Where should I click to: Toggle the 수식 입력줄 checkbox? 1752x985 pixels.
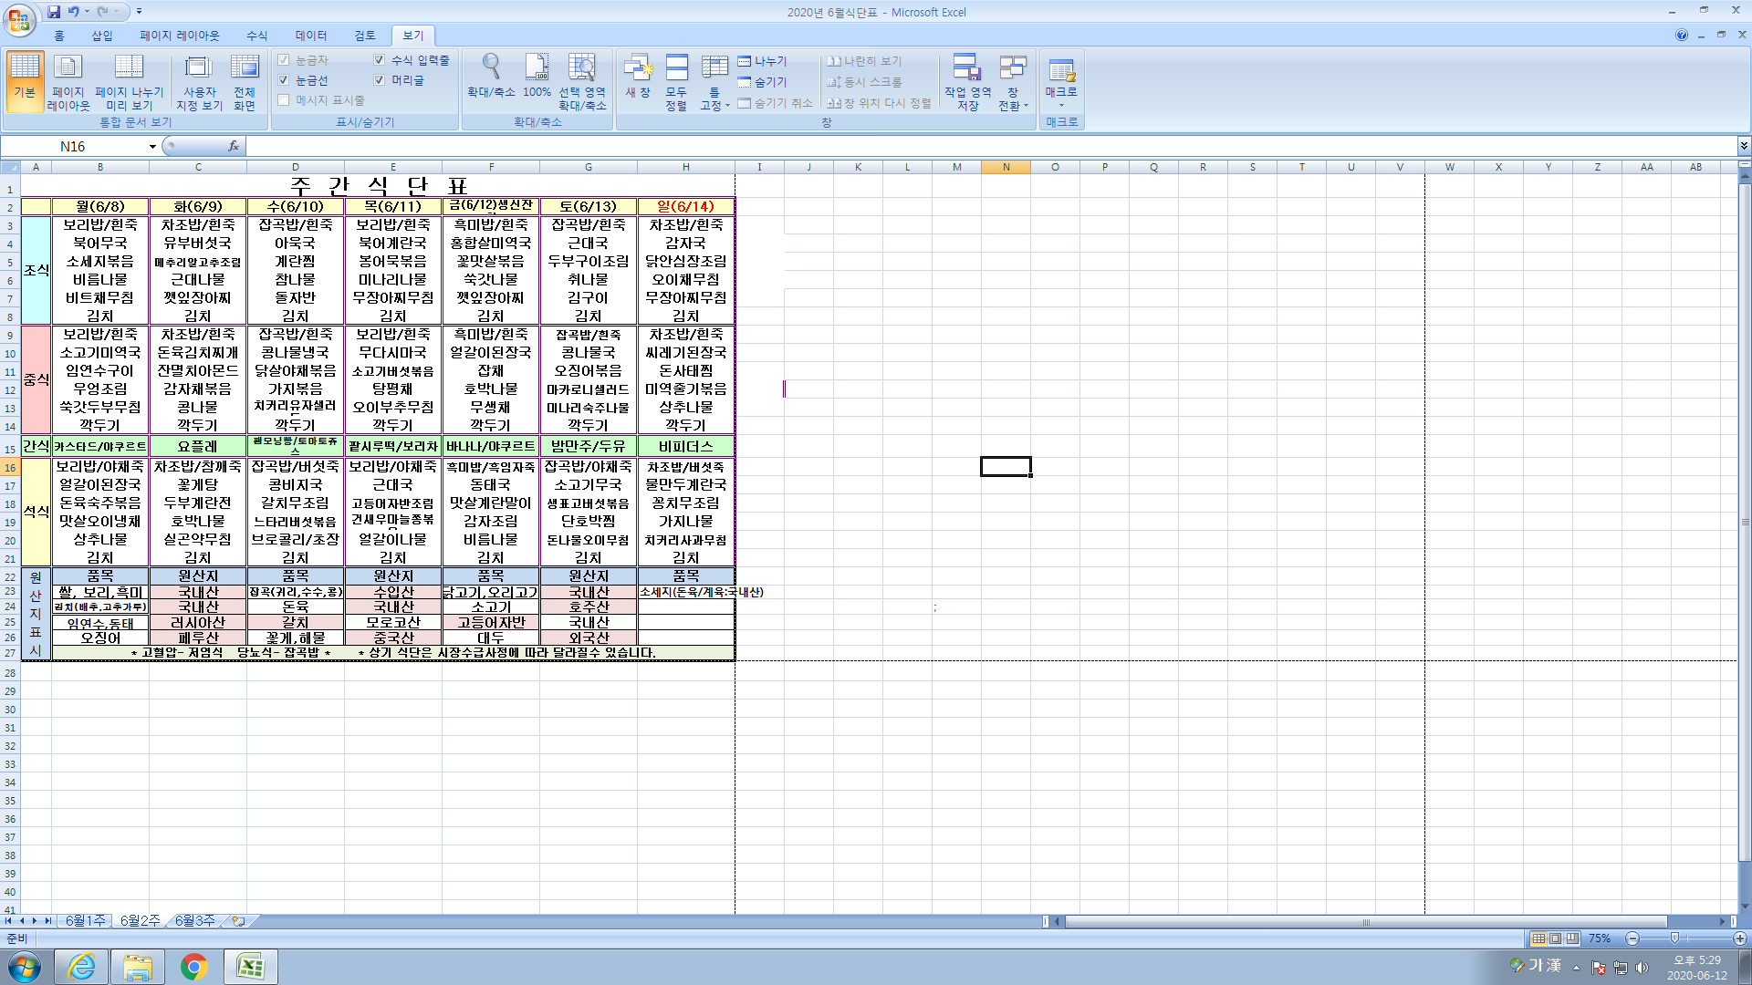point(380,60)
